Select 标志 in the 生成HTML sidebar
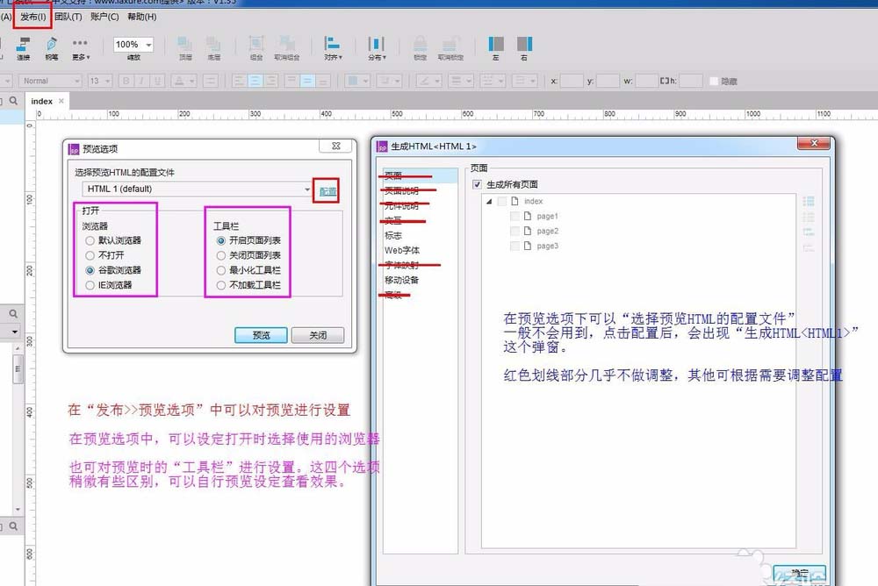Viewport: 878px width, 586px height. [393, 236]
